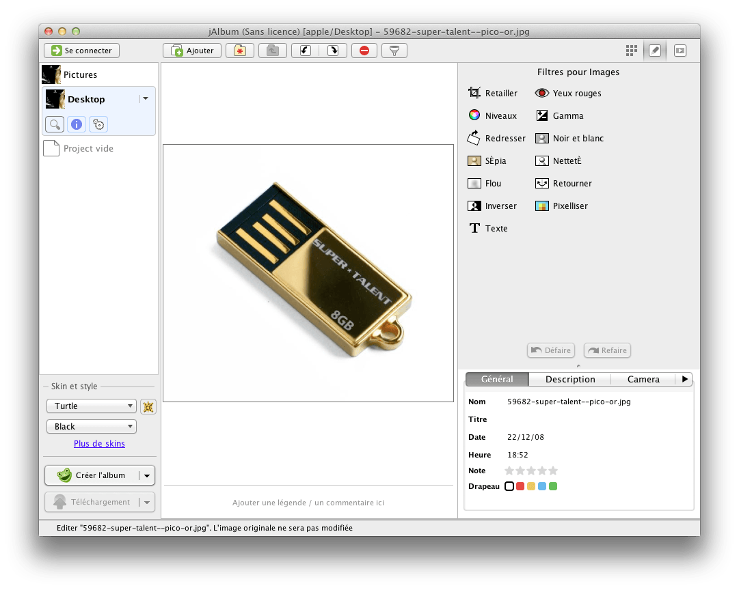Open the Black style dropdown
The width and height of the screenshot is (739, 590).
pyautogui.click(x=92, y=427)
